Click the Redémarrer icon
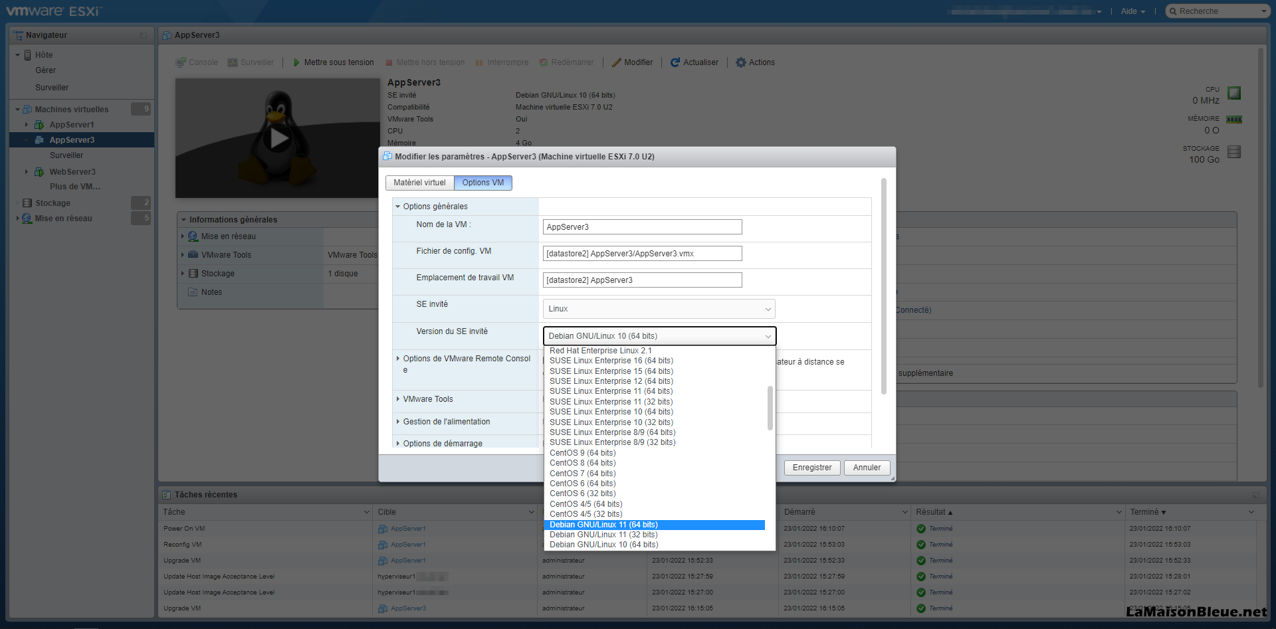Screen dimensions: 1276x629 544,62
